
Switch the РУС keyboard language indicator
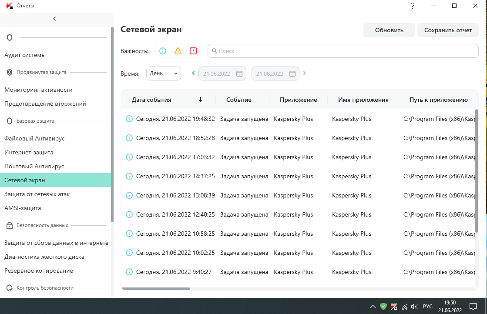tap(428, 307)
